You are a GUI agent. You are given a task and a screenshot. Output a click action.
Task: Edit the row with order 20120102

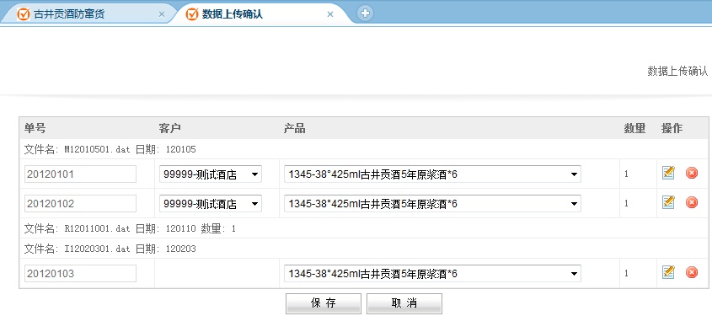(668, 202)
